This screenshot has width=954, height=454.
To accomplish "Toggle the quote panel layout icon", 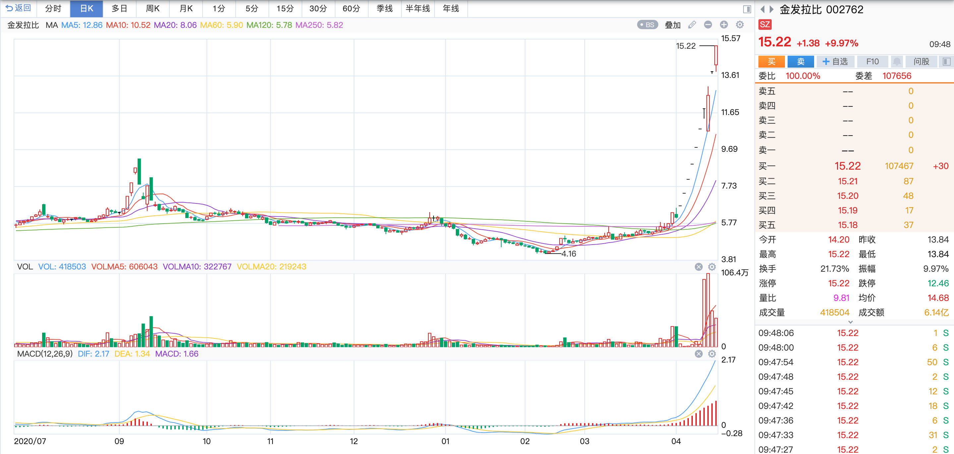I will coord(946,61).
